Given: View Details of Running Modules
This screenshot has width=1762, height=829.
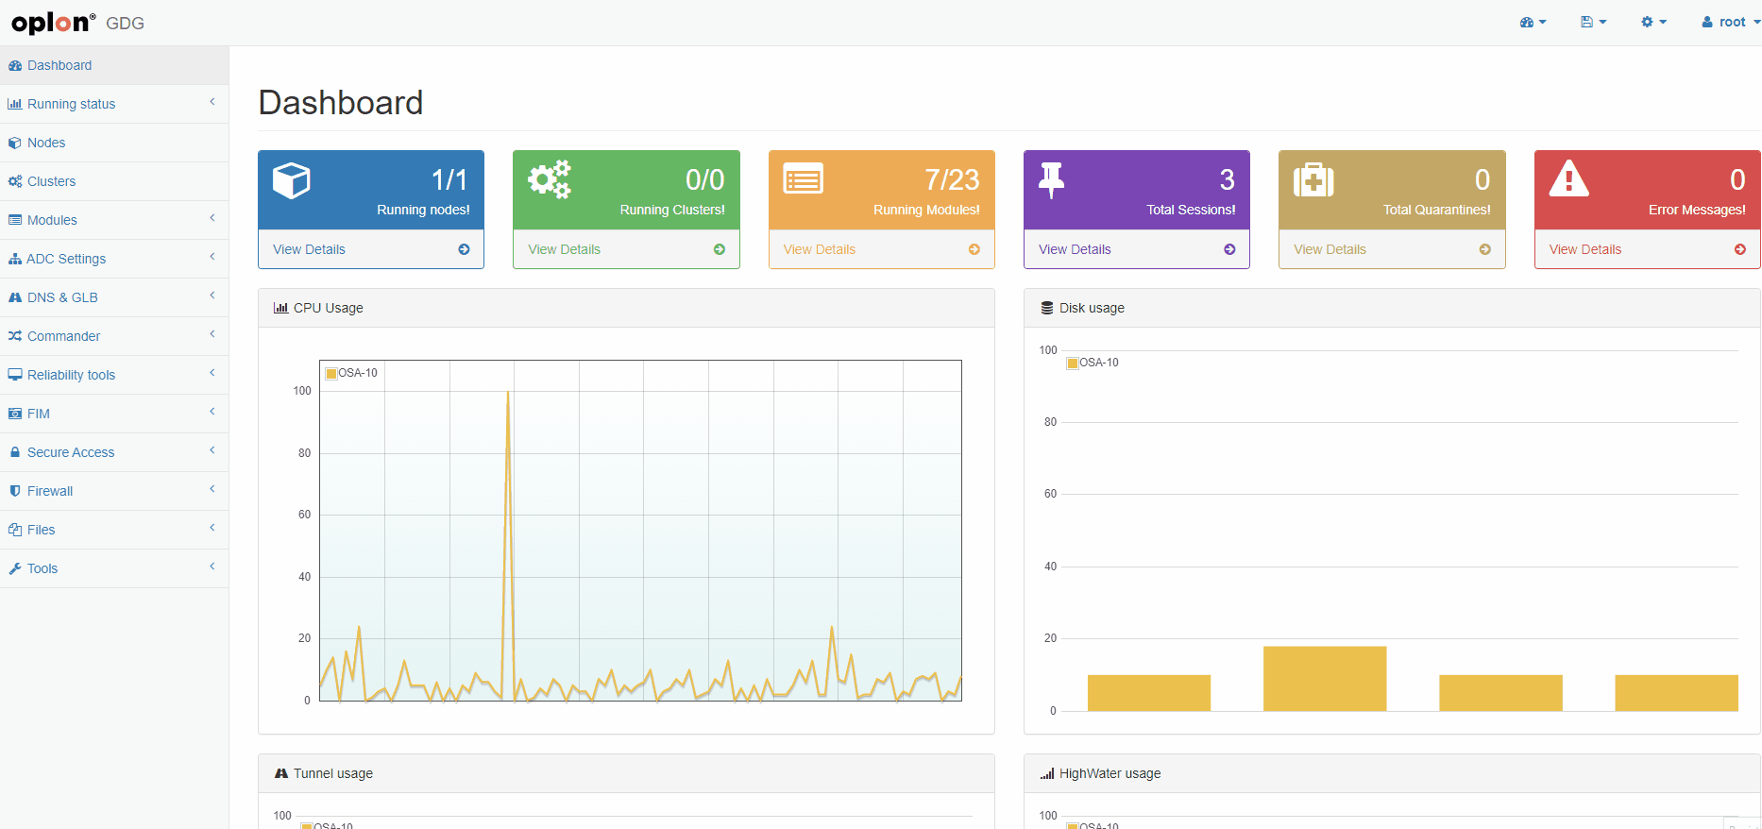Looking at the screenshot, I should click(820, 249).
